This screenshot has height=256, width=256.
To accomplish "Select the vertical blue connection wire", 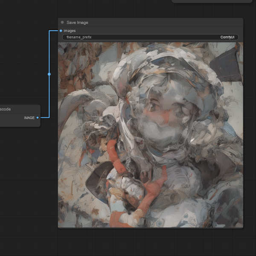I will [49, 94].
